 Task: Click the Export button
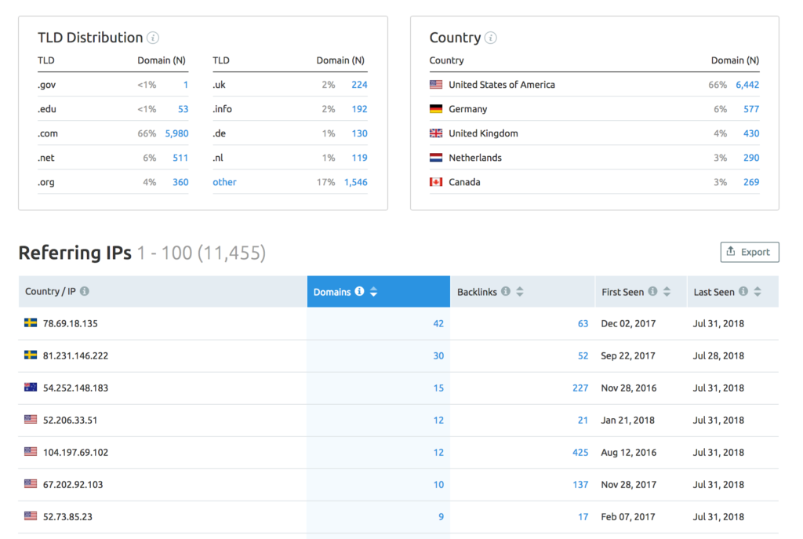pyautogui.click(x=749, y=252)
